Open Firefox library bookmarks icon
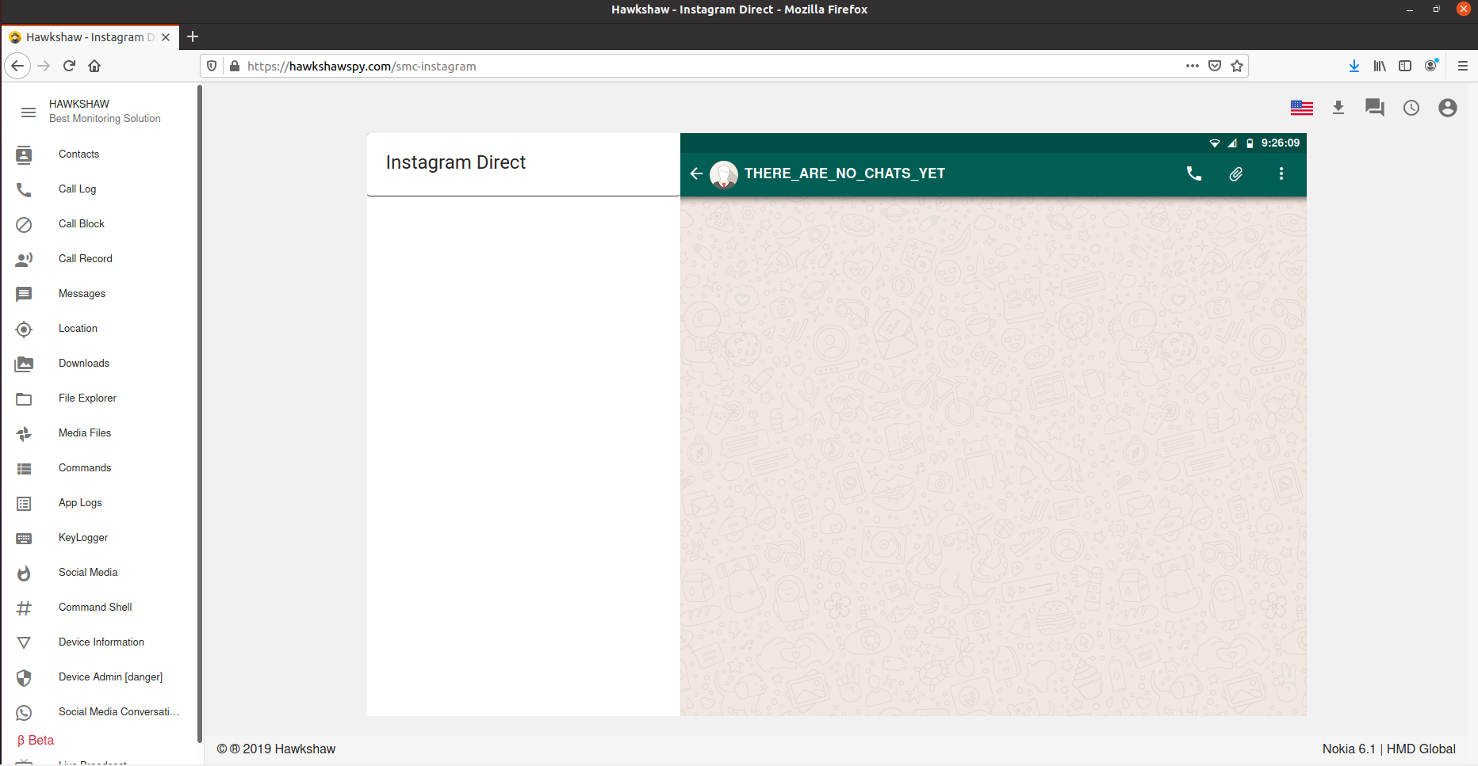The image size is (1478, 766). pyautogui.click(x=1380, y=66)
